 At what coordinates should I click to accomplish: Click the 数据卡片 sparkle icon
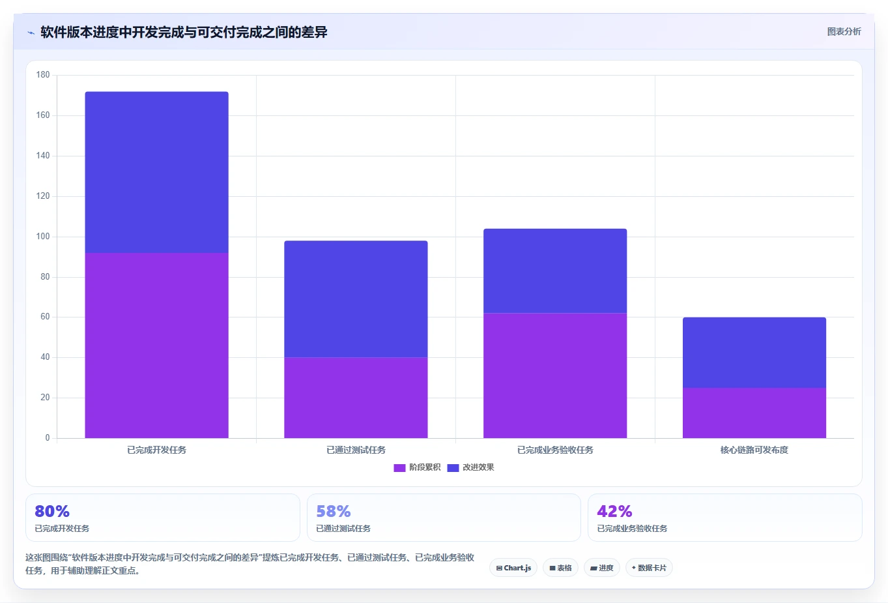pos(633,568)
